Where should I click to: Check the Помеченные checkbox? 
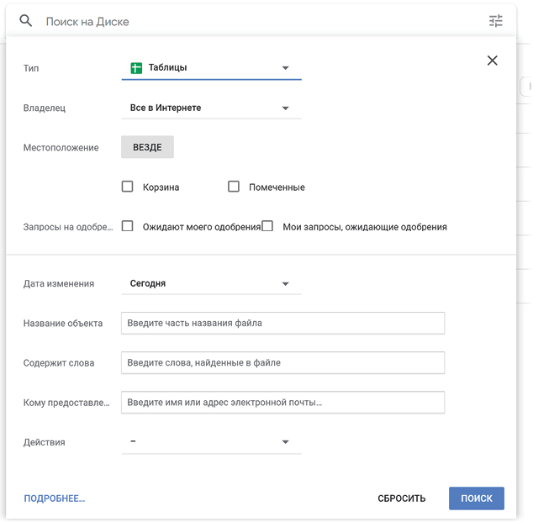tap(234, 187)
